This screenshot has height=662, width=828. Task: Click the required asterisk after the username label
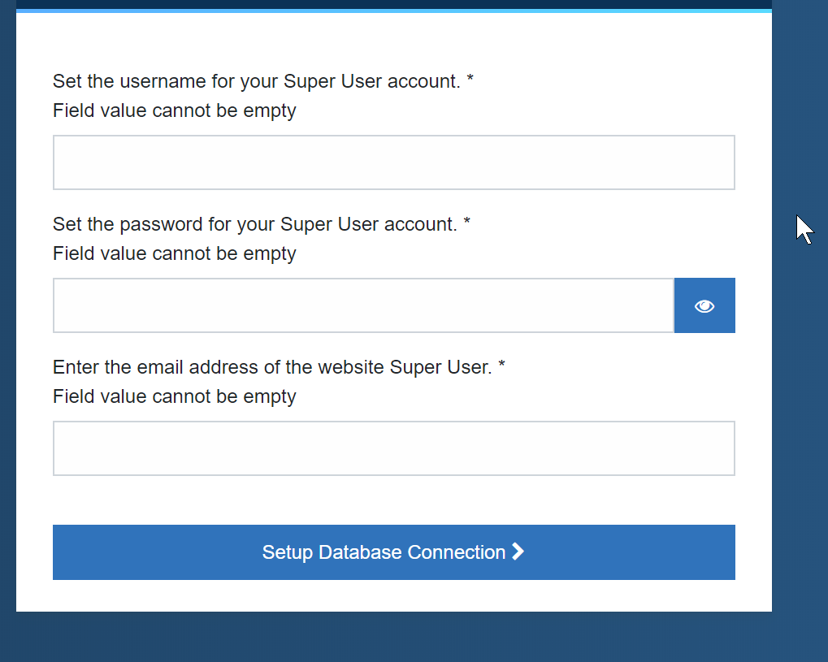pos(470,79)
